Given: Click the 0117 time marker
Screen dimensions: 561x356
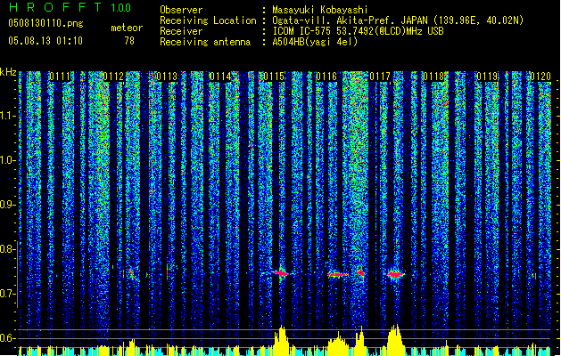Looking at the screenshot, I should click(380, 77).
